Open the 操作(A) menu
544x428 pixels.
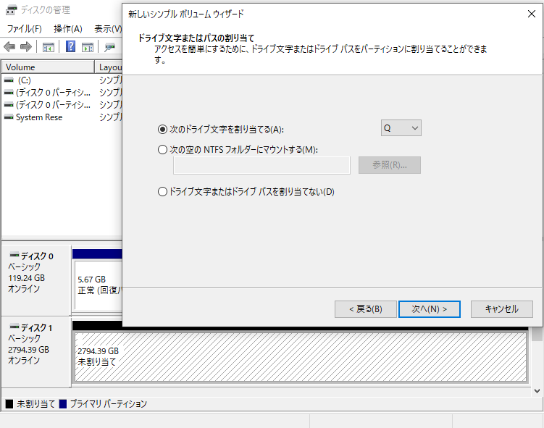coord(68,29)
